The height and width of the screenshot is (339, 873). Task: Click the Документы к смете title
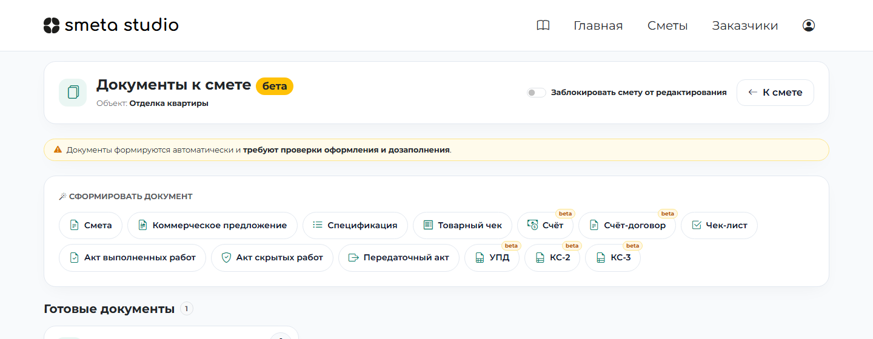click(x=173, y=85)
